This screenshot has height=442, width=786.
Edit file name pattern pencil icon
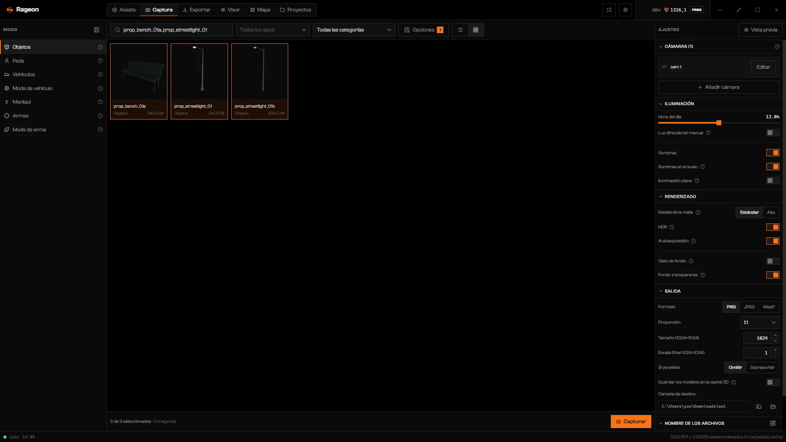[773, 423]
